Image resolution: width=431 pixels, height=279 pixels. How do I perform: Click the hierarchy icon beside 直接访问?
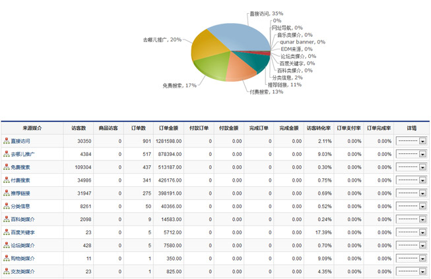tap(7, 141)
